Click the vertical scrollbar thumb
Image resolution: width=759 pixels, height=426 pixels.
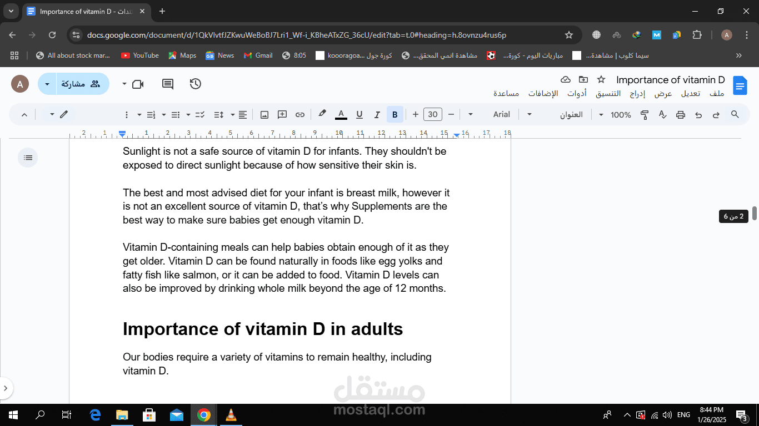[x=755, y=212]
